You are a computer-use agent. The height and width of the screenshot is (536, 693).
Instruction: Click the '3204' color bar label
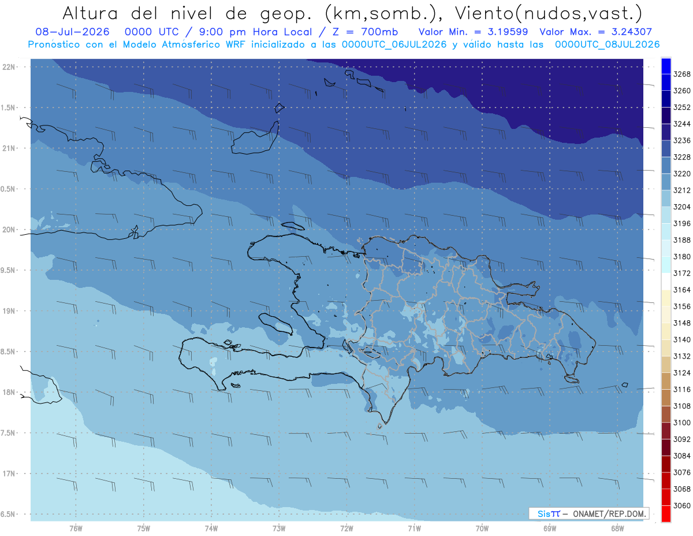682,207
